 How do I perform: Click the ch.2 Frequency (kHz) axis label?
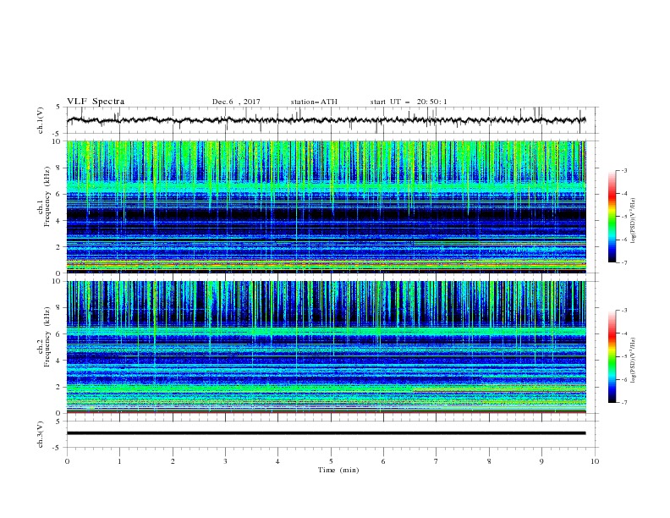[x=44, y=336]
